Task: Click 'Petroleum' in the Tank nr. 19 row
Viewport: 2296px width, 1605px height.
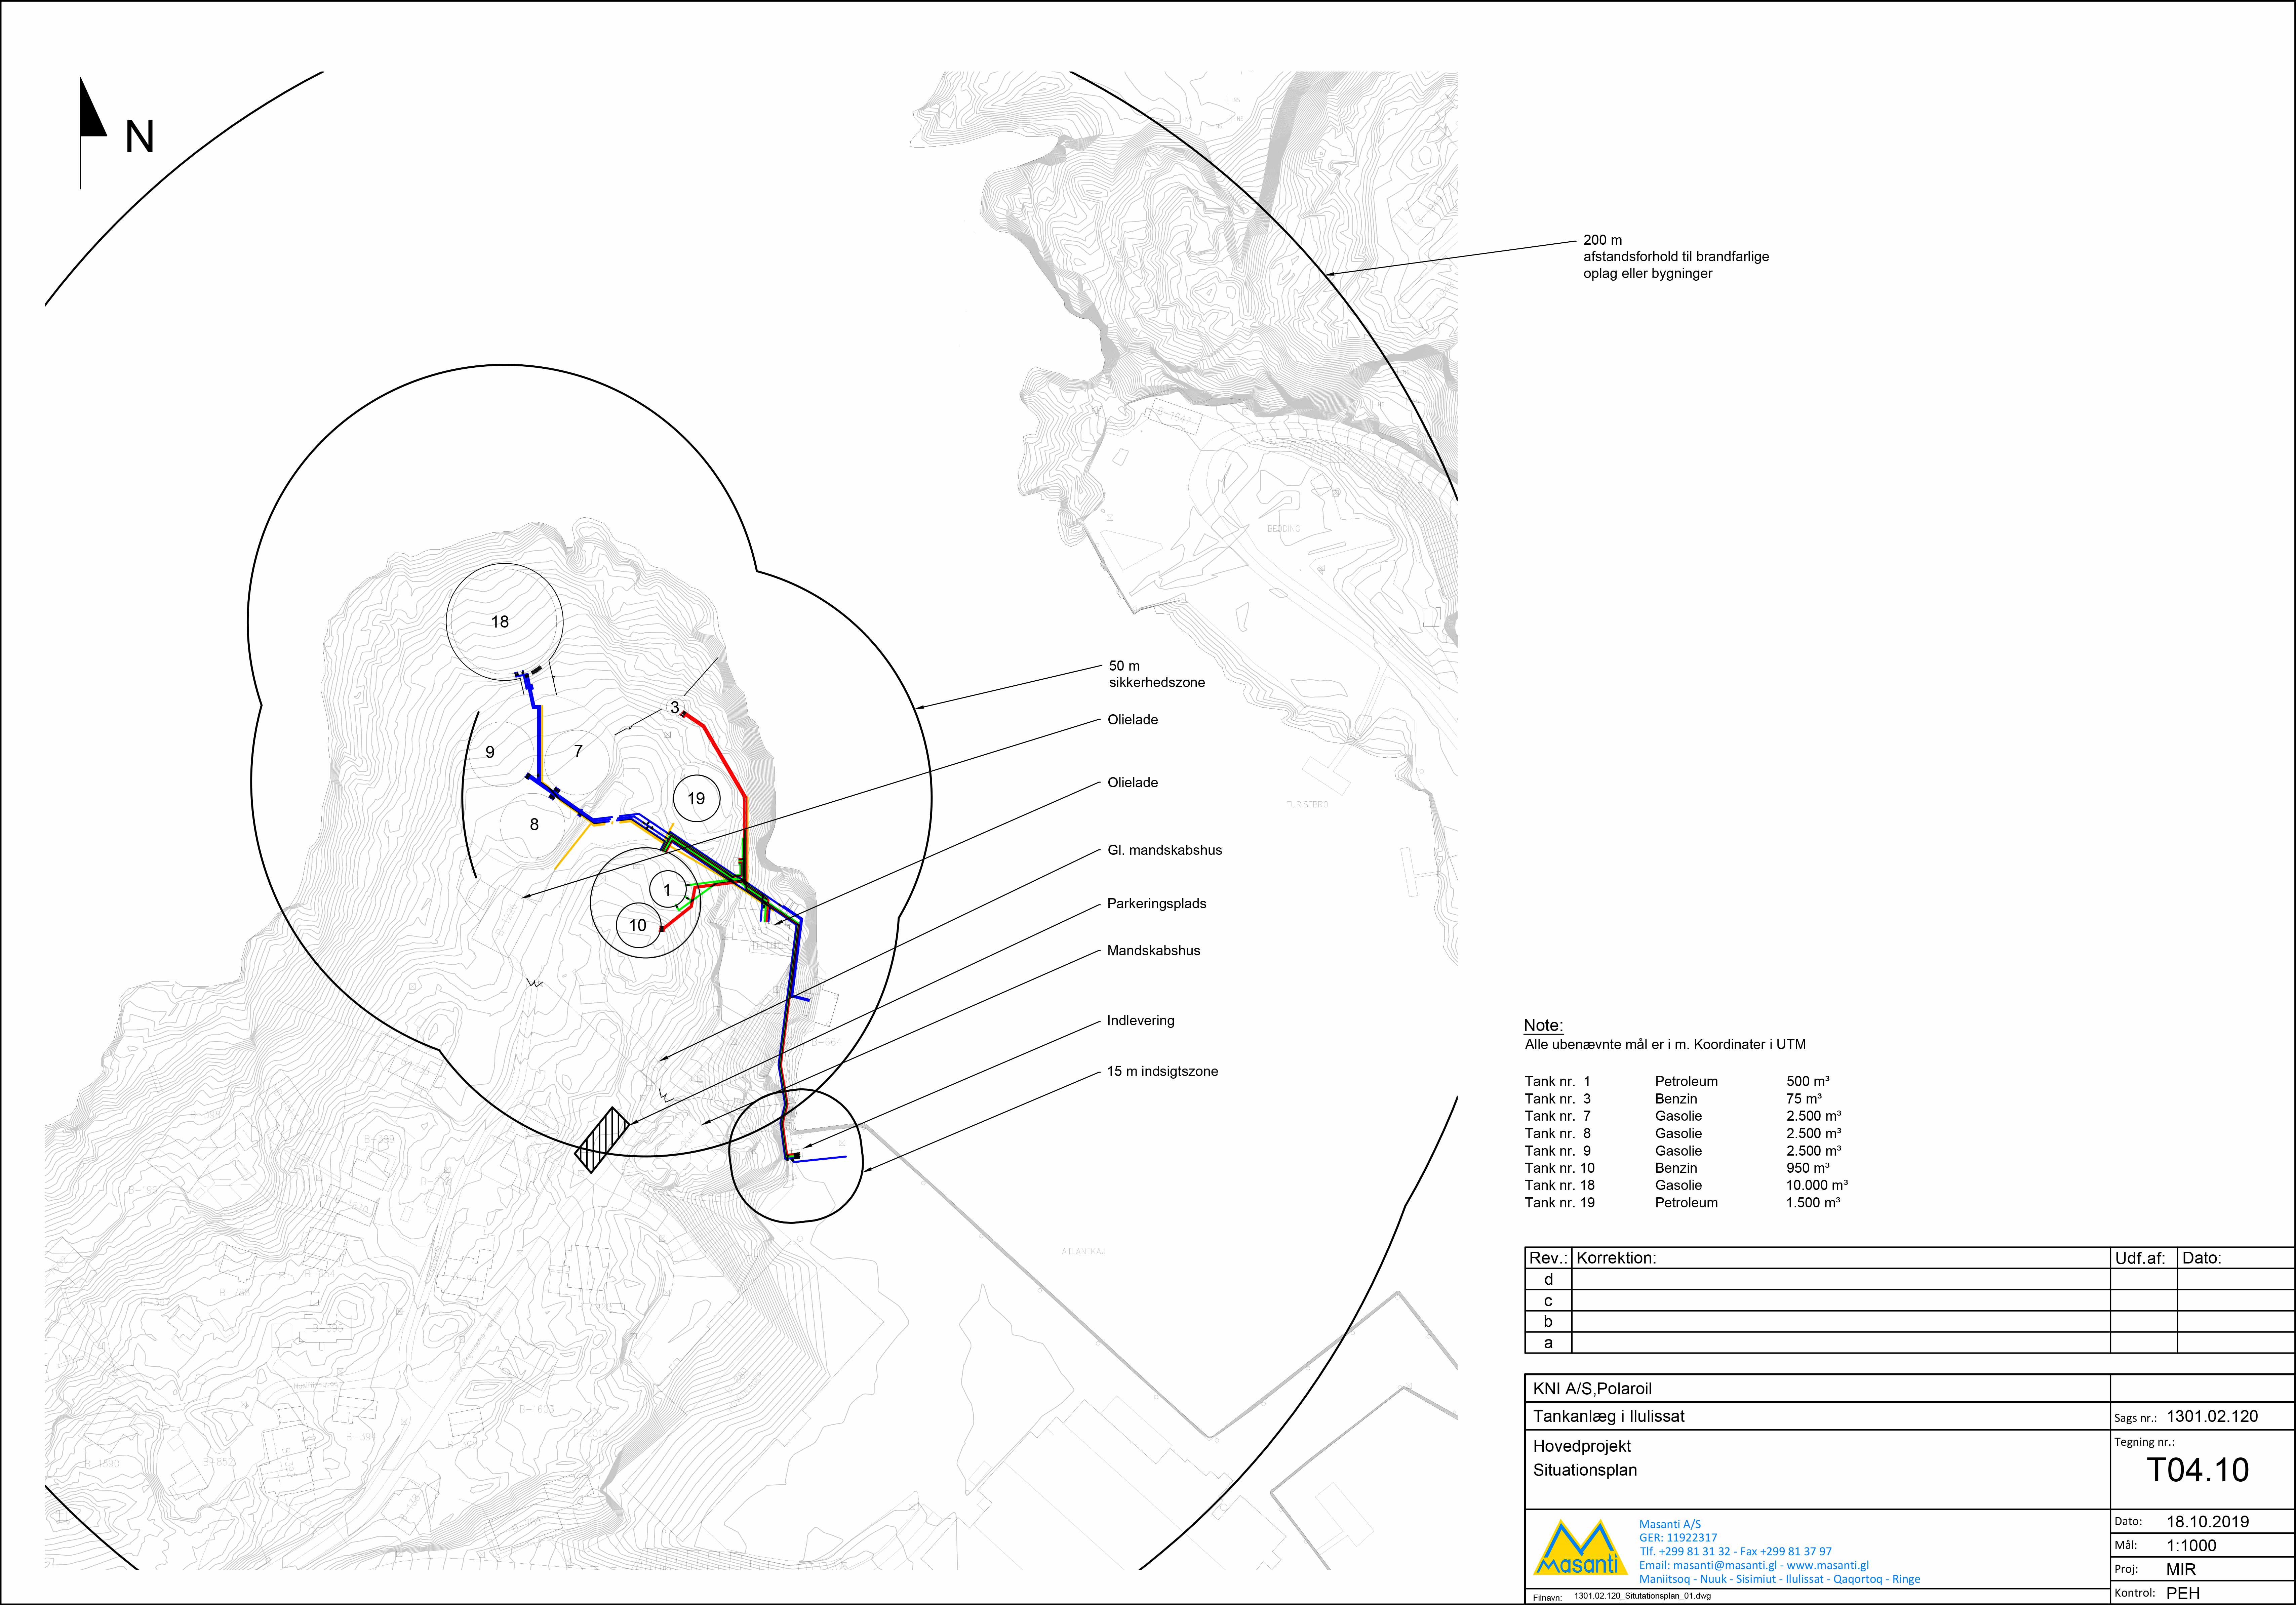Action: [1686, 1203]
